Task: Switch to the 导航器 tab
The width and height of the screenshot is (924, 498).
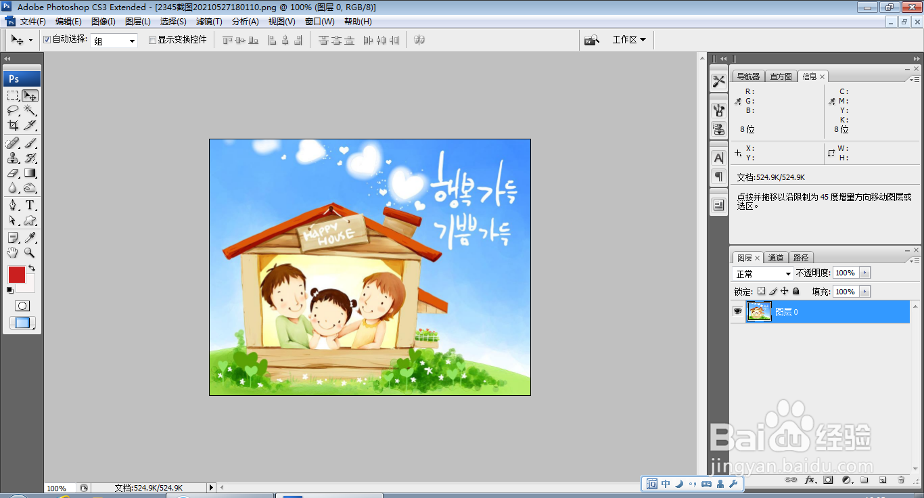Action: coord(749,76)
